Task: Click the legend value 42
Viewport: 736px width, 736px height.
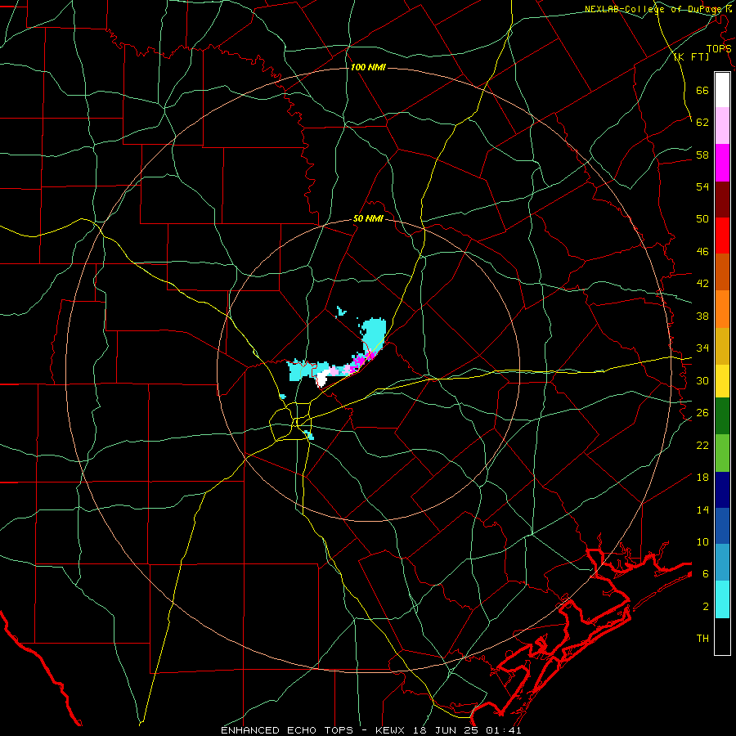Action: [702, 283]
